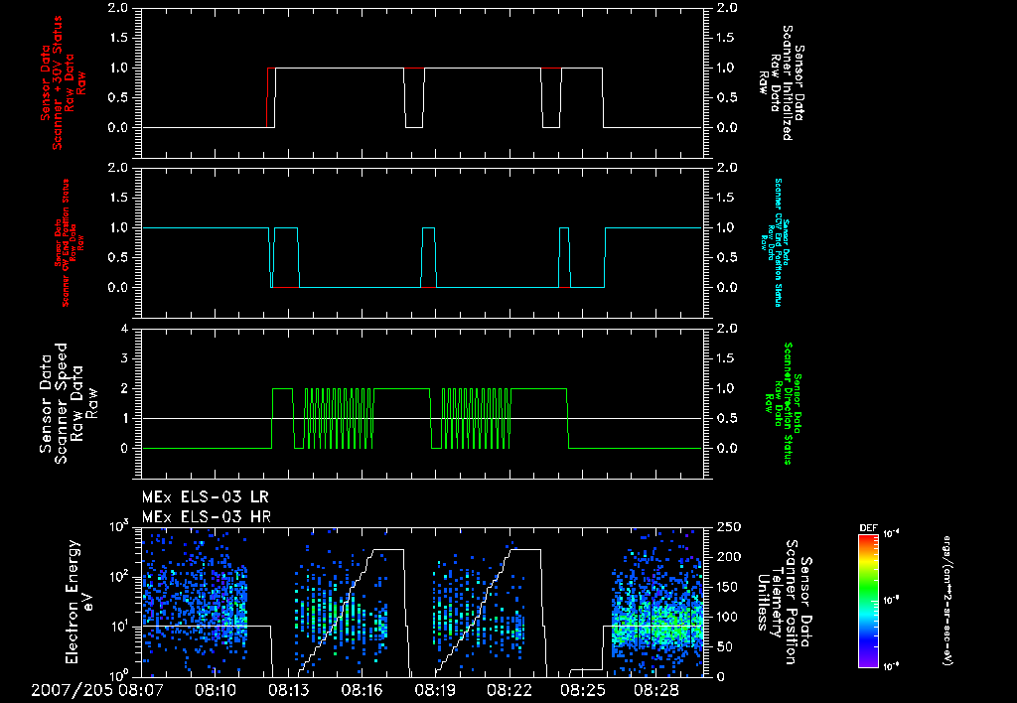Select the 50 tick on the scanner position axis

[x=724, y=646]
